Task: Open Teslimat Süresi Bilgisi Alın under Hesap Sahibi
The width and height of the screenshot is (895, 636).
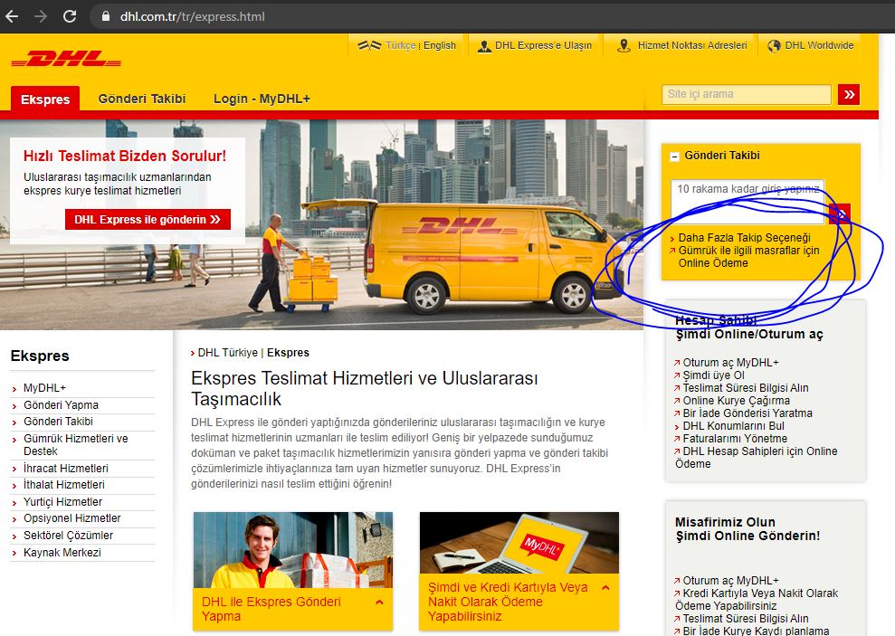Action: pyautogui.click(x=746, y=388)
